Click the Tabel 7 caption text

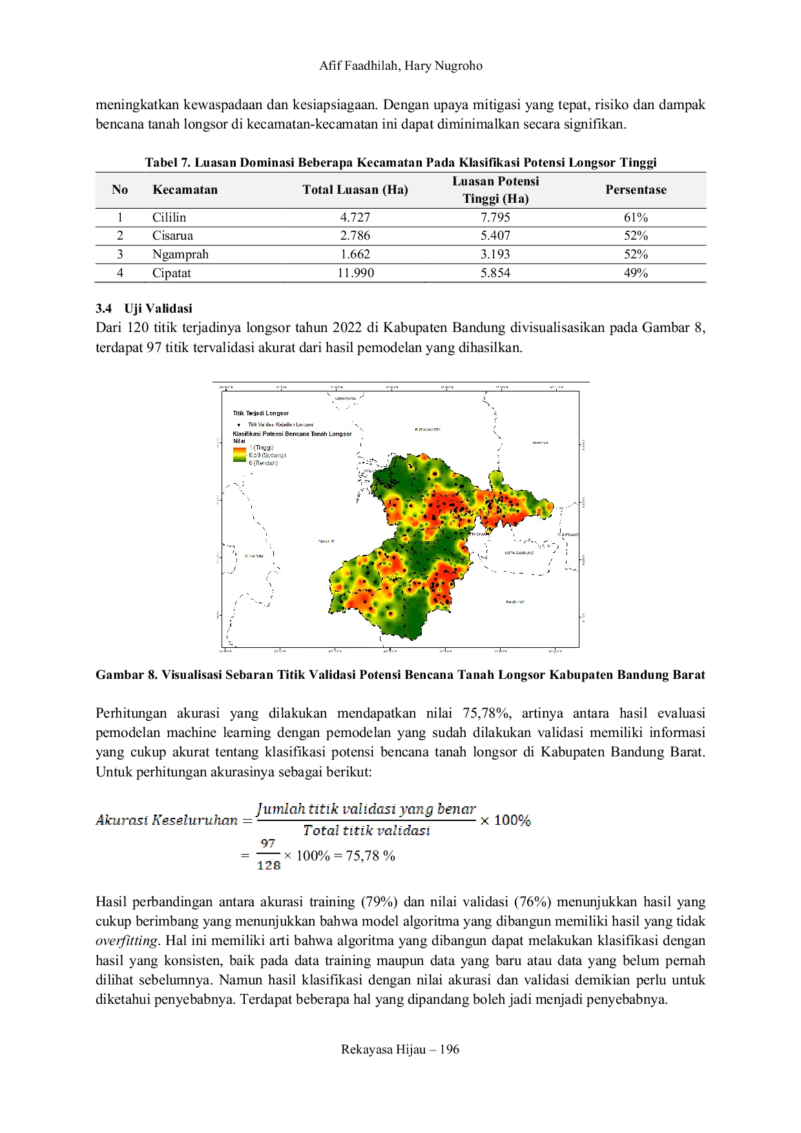pyautogui.click(x=400, y=162)
